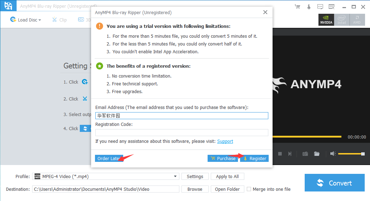Open the Support link
This screenshot has width=370, height=201.
click(x=225, y=141)
